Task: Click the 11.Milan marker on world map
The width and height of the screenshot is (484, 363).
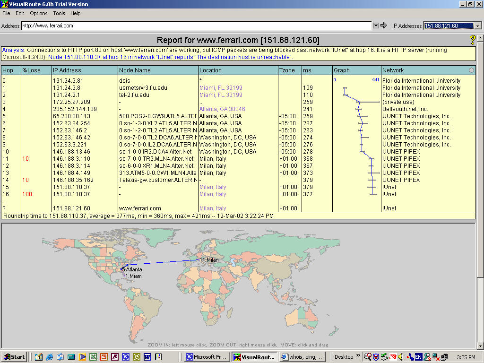Action: tap(208, 260)
